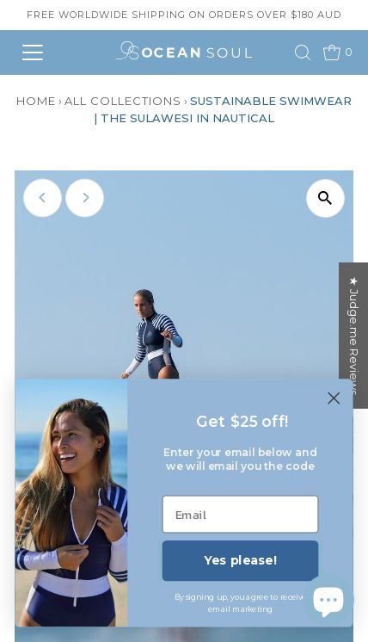The width and height of the screenshot is (368, 642).
Task: Open the shopping bag cart
Action: 332,52
